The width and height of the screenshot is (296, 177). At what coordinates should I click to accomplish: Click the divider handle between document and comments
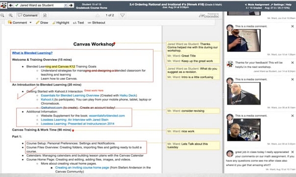tap(223, 96)
